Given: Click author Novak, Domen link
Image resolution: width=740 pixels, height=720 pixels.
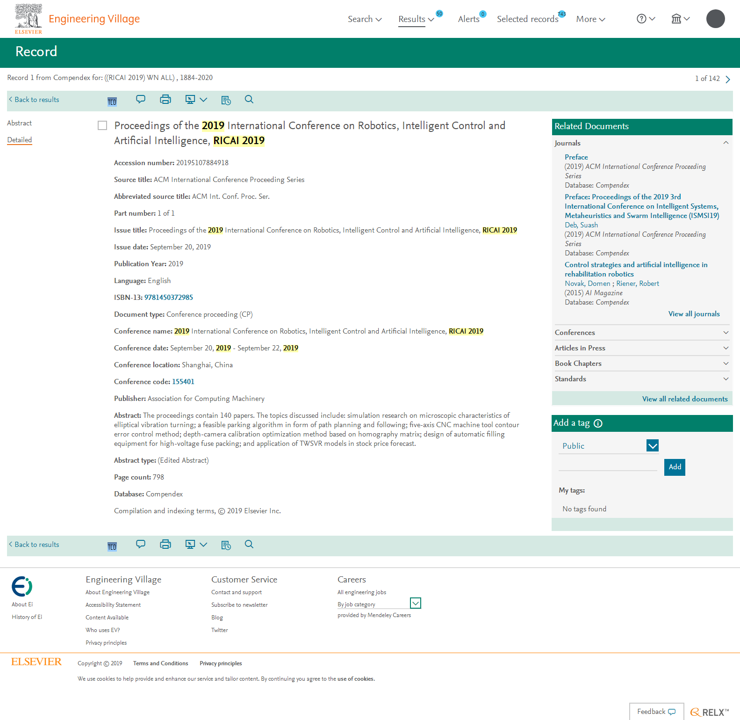Looking at the screenshot, I should click(587, 284).
